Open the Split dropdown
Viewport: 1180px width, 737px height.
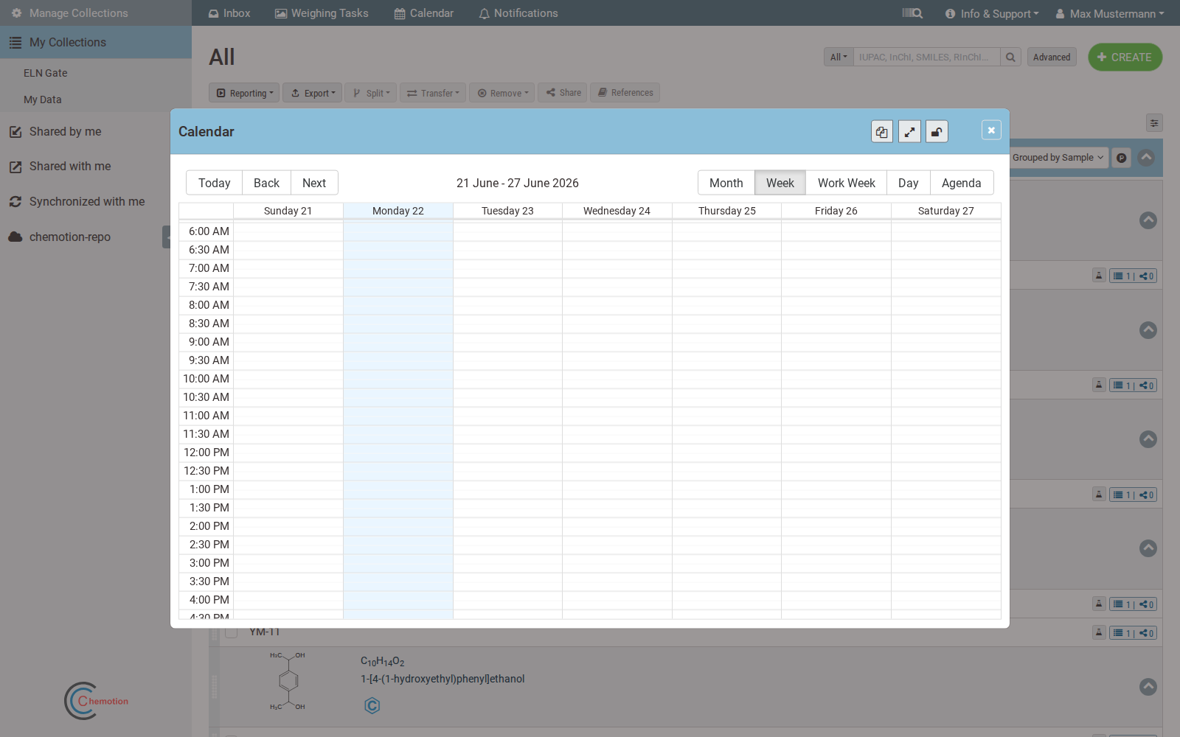371,93
